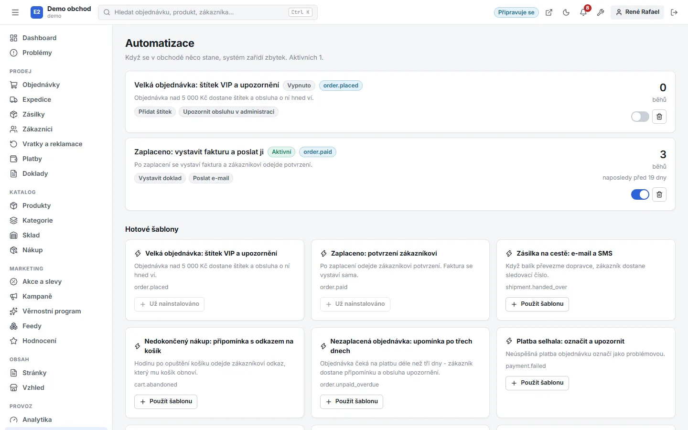Delete the Zaplaceno fakturu automation
Image resolution: width=688 pixels, height=430 pixels.
pos(659,194)
